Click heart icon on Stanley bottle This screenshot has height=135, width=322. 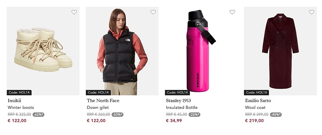(232, 12)
